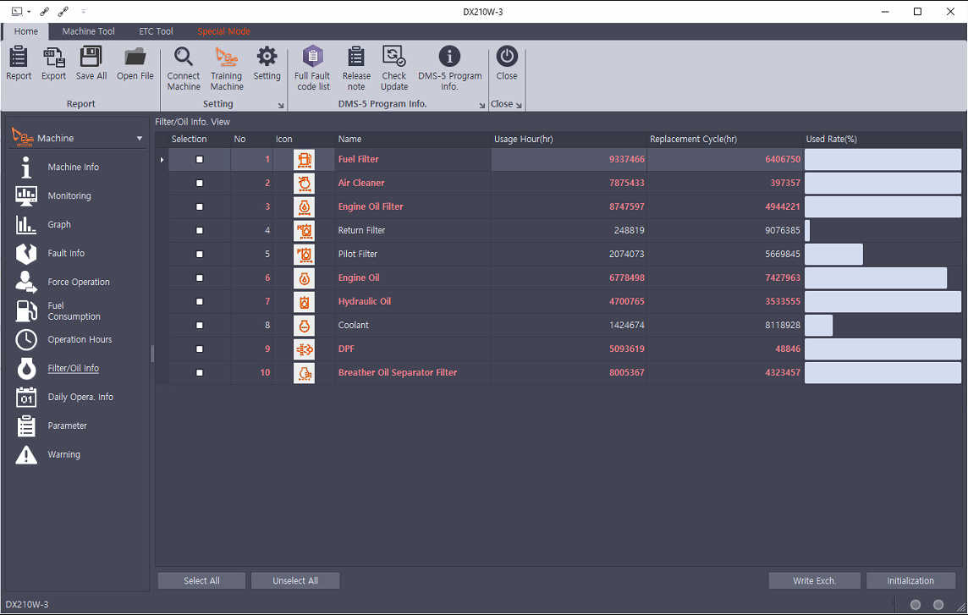Expand Setting group dialog launcher
Image resolution: width=968 pixels, height=615 pixels.
click(x=281, y=106)
